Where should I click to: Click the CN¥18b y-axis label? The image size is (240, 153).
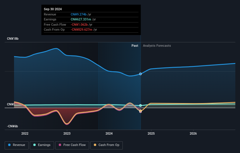coord(13,39)
